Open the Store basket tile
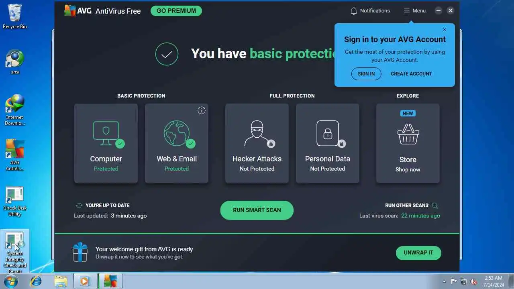This screenshot has width=514, height=289. pyautogui.click(x=408, y=143)
